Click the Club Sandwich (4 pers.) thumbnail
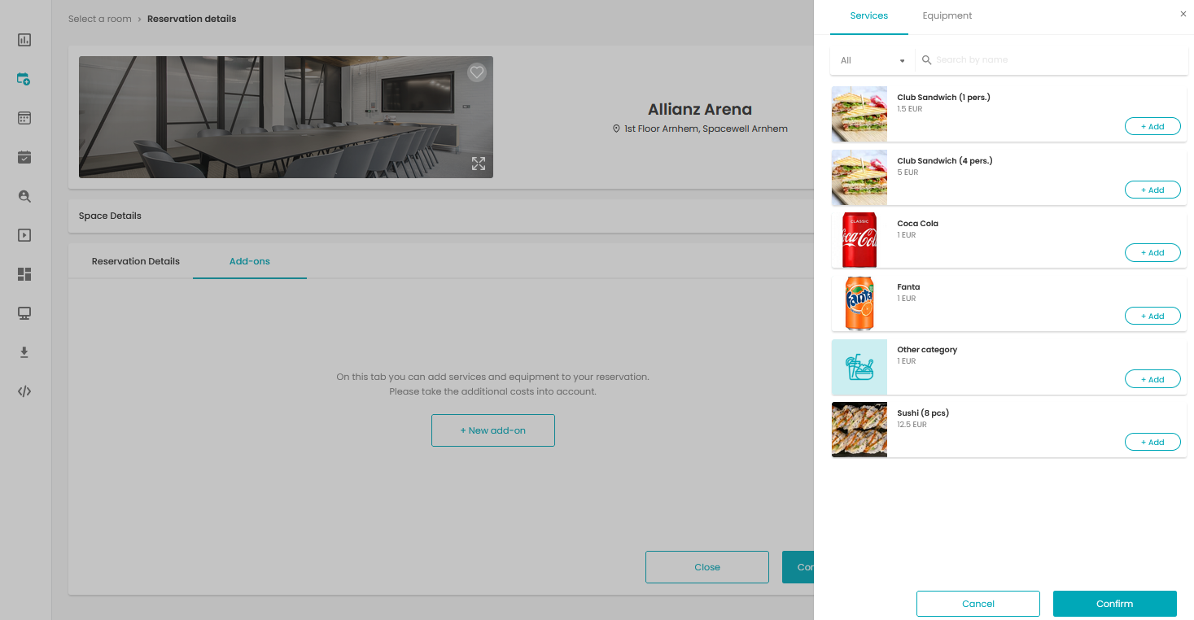The width and height of the screenshot is (1194, 620). [859, 177]
